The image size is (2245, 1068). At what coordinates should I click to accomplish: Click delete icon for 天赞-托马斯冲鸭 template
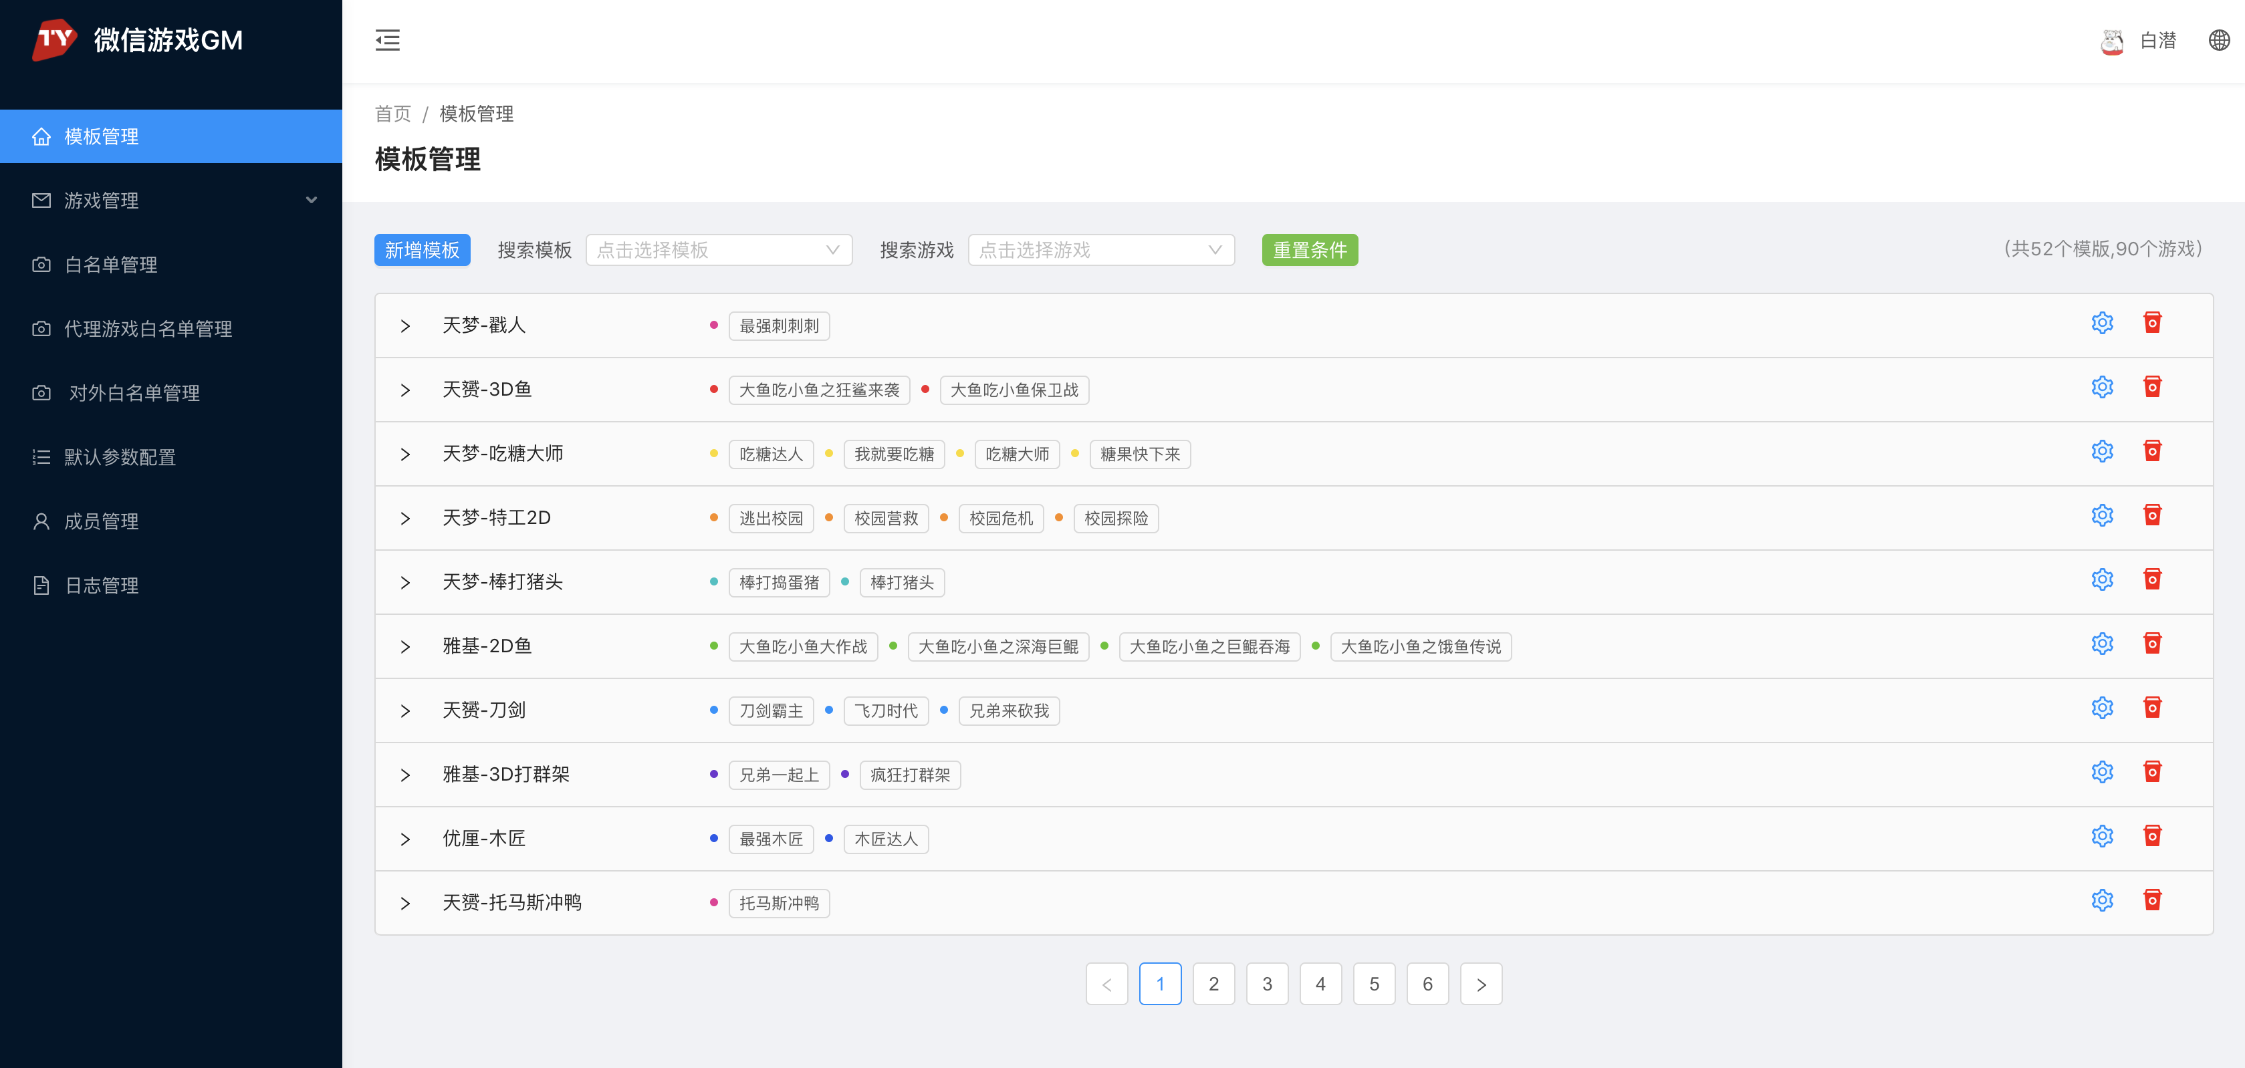pyautogui.click(x=2152, y=902)
